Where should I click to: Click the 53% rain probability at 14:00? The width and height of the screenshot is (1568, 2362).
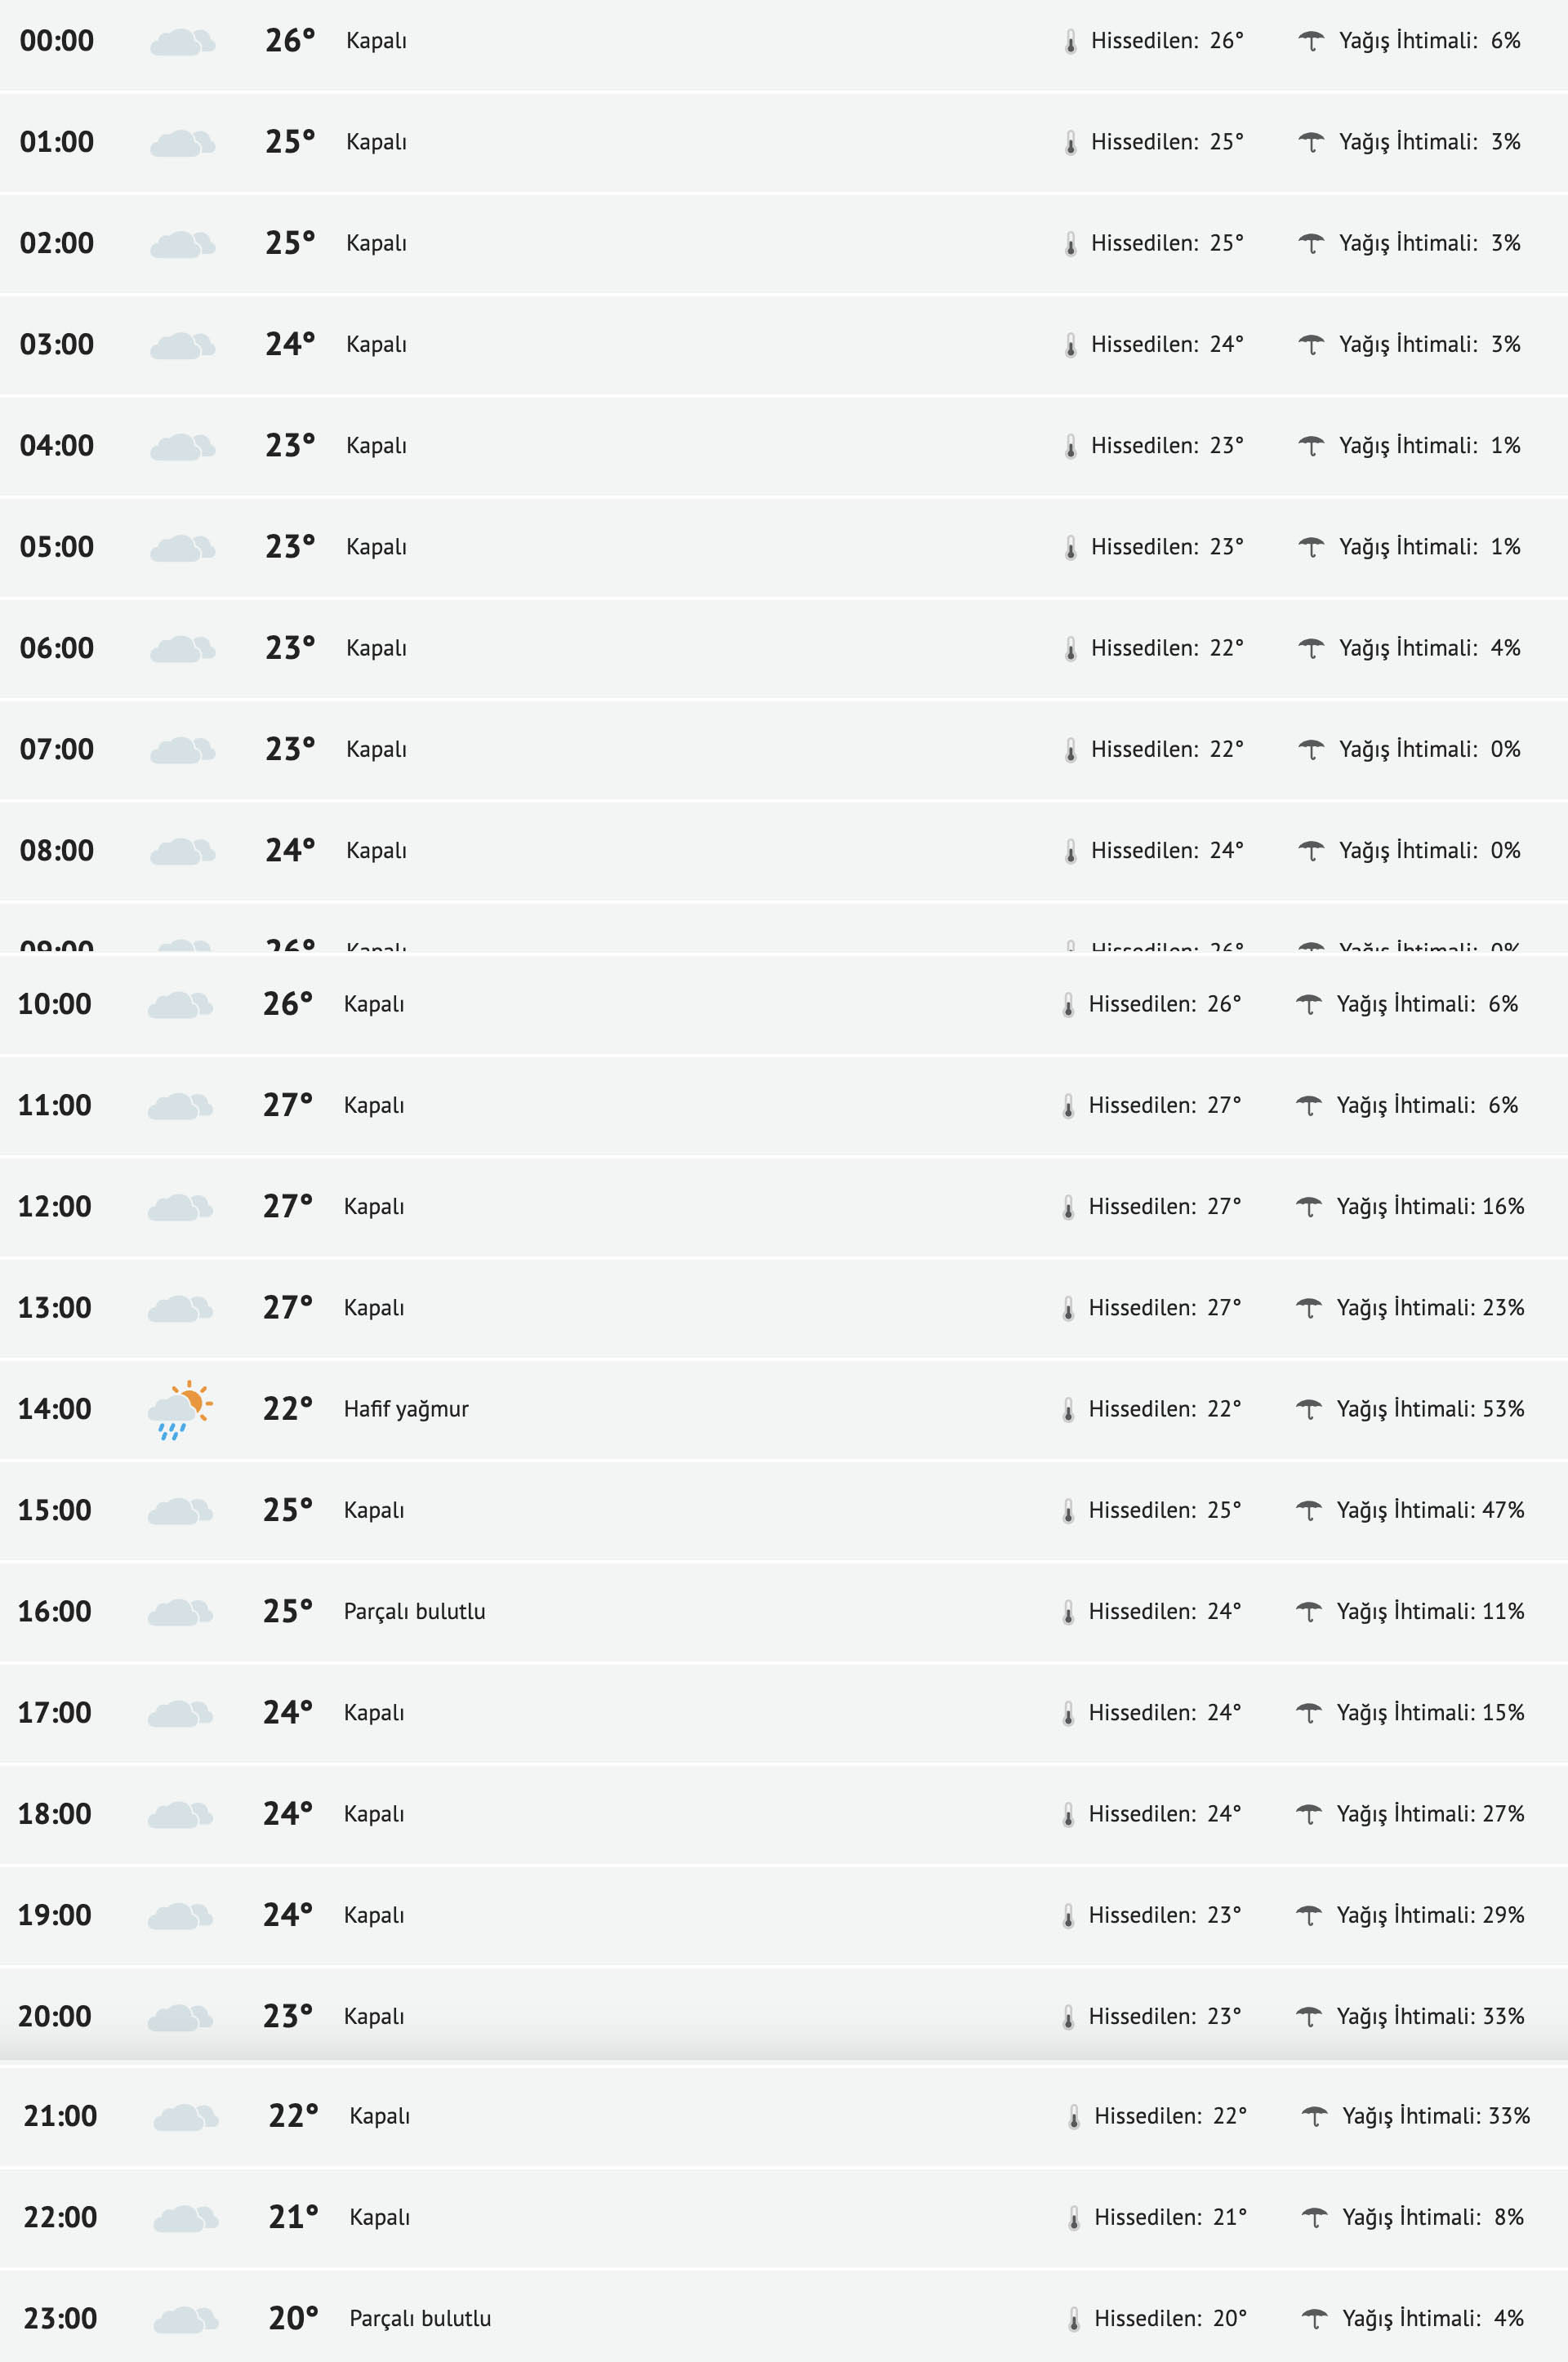(x=1503, y=1409)
